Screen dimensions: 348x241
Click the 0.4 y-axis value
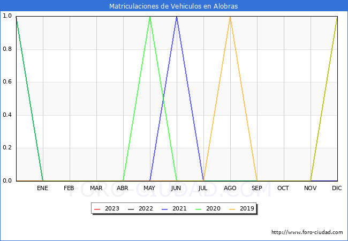point(7,115)
